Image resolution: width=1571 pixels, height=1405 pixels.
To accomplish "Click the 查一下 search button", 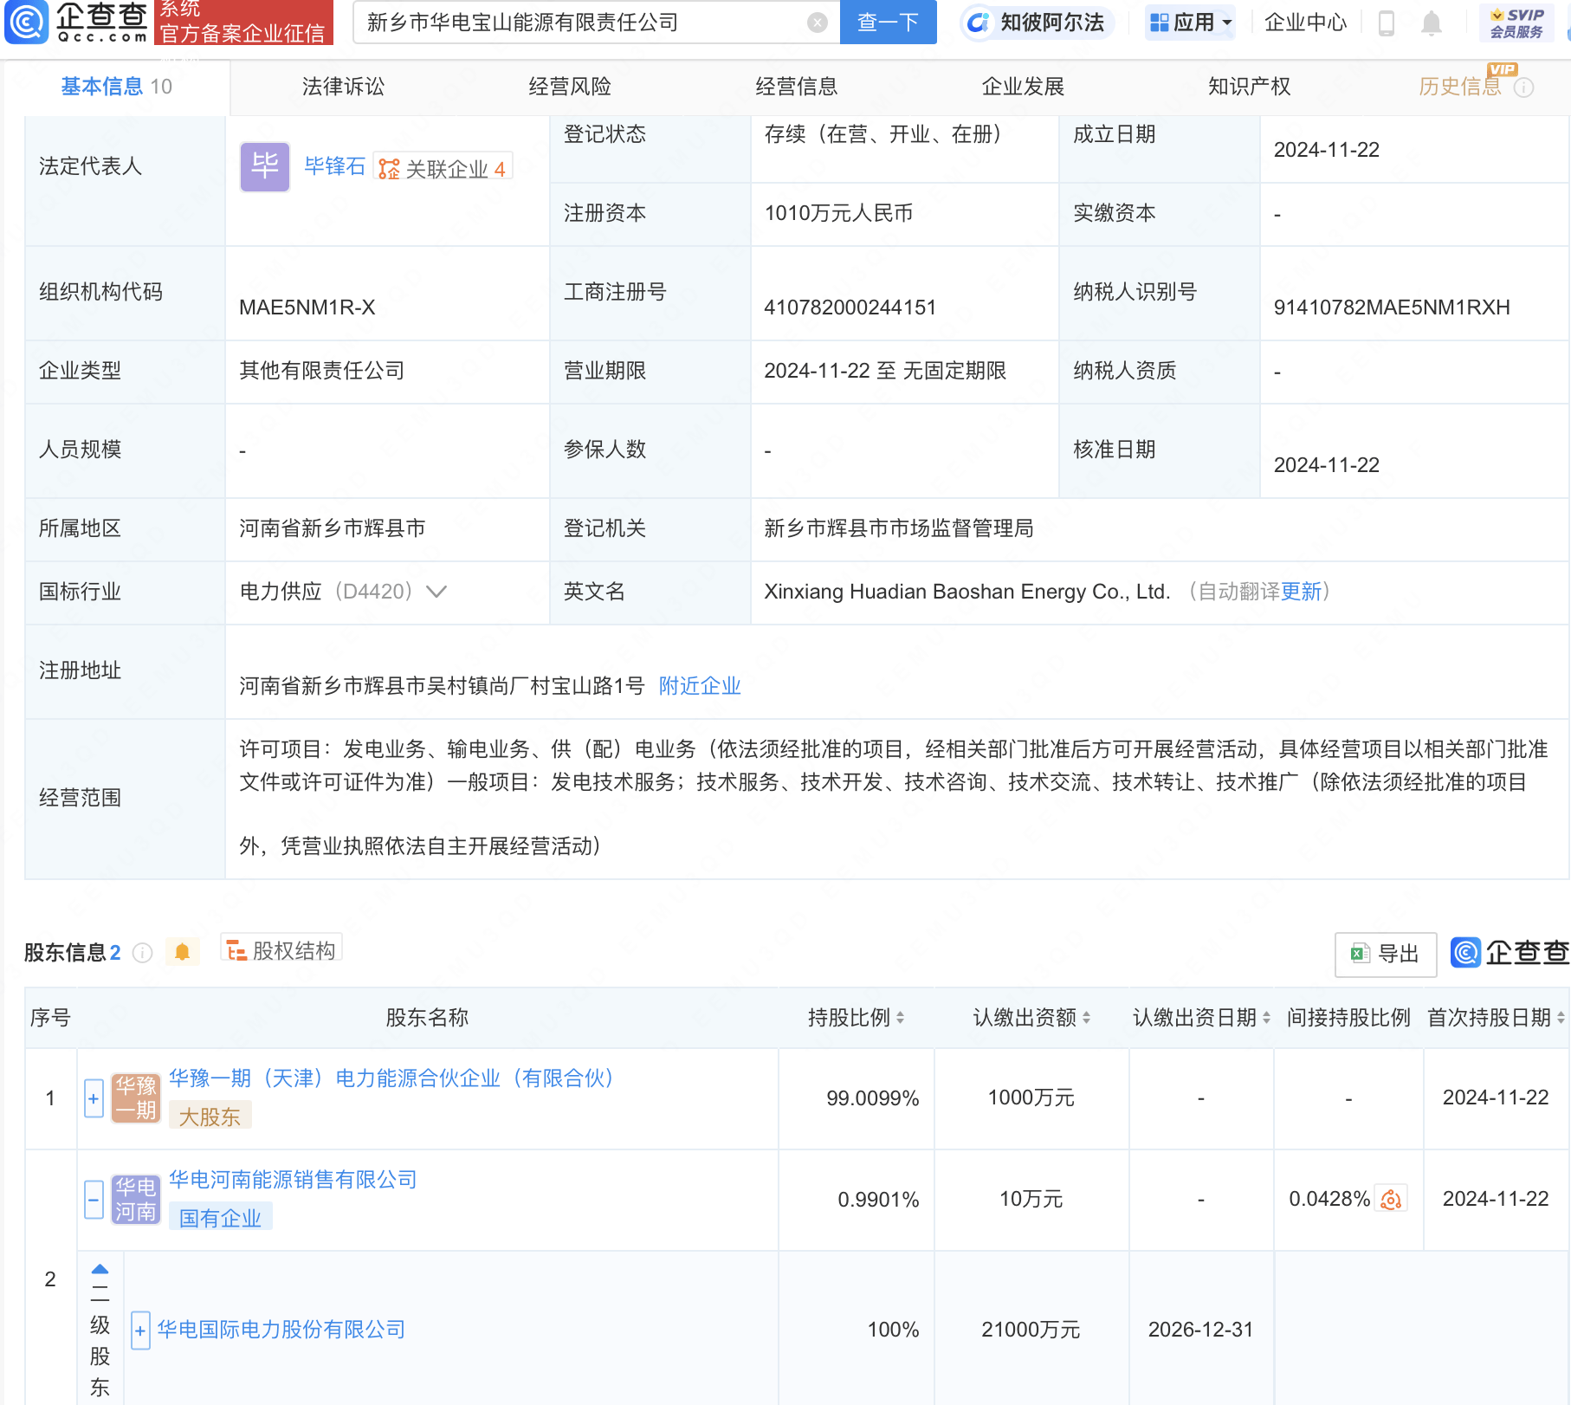I will 889,23.
